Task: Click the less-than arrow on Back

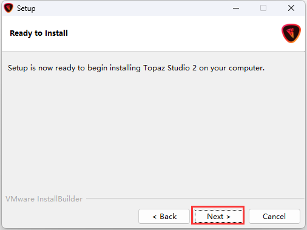Action: (x=155, y=217)
